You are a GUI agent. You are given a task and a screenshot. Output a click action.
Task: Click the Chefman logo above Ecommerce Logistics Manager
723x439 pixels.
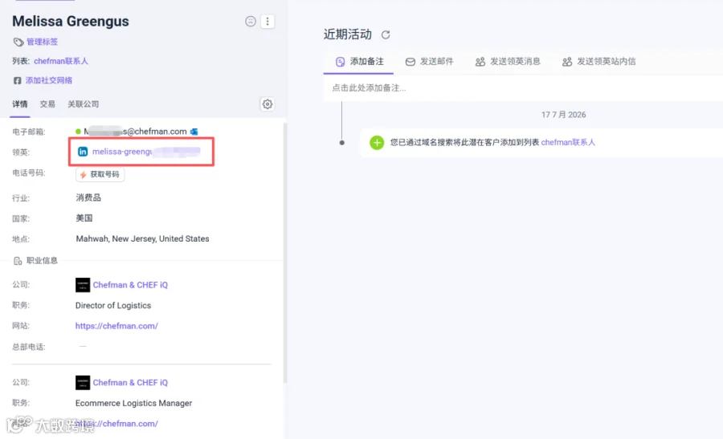[x=83, y=382]
